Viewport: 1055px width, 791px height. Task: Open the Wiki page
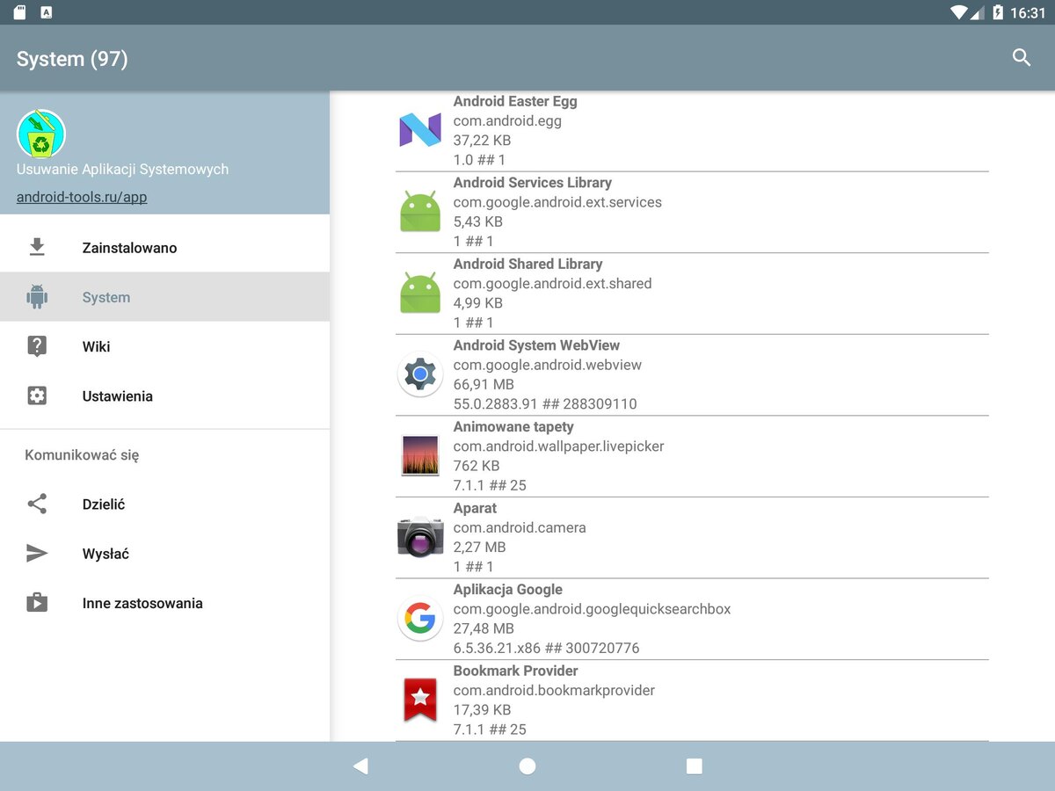pos(95,345)
